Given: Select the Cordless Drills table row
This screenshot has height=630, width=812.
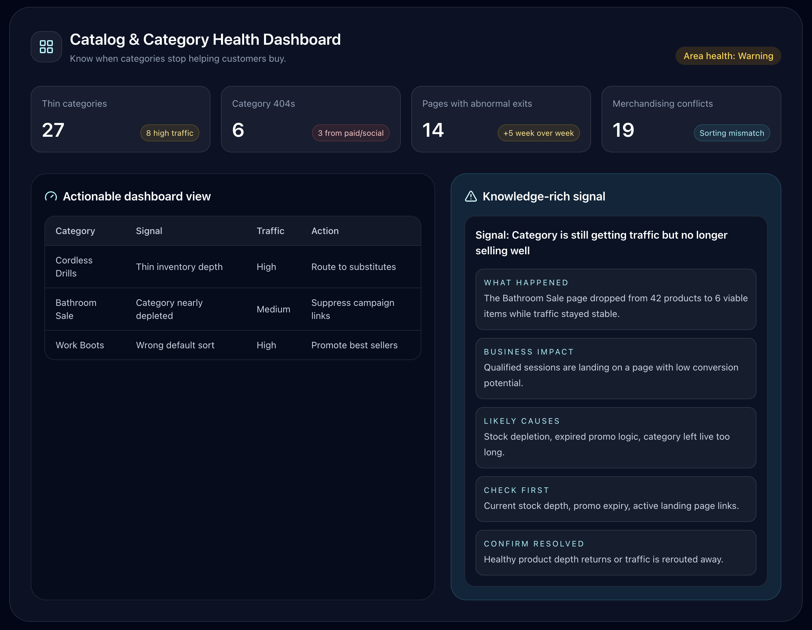Looking at the screenshot, I should [x=74, y=267].
